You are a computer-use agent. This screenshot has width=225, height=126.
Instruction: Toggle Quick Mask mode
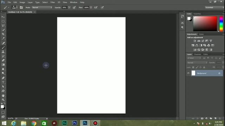click(3, 113)
